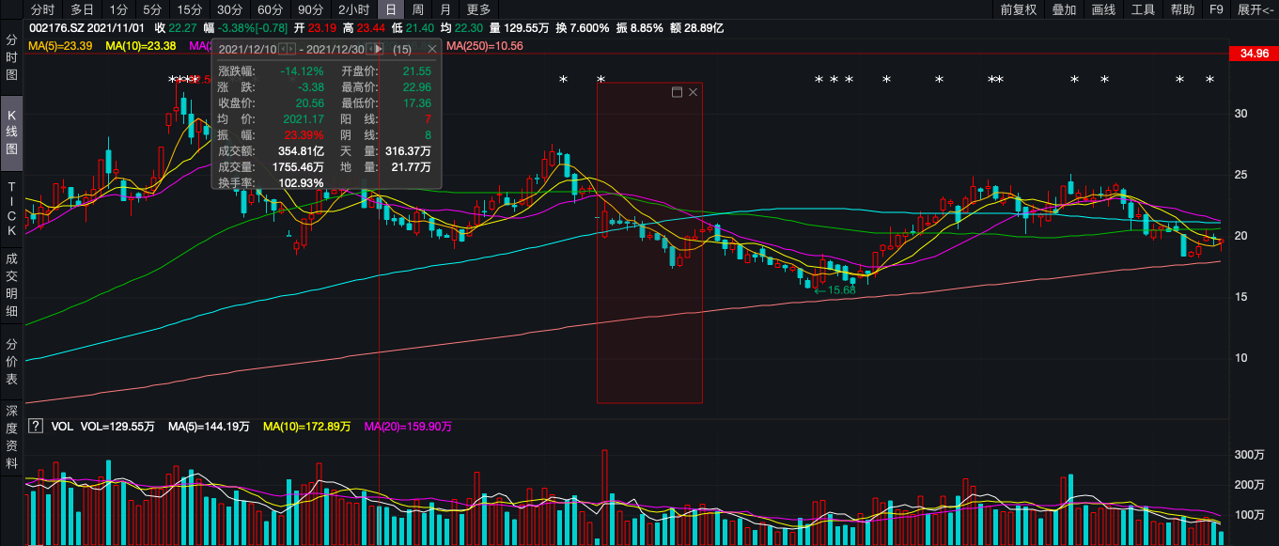The height and width of the screenshot is (546, 1279).
Task: Click the 涨跌幅 value -14.12%
Action: [x=302, y=71]
